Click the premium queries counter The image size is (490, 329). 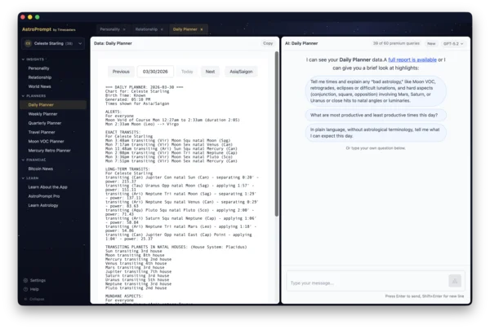click(396, 44)
